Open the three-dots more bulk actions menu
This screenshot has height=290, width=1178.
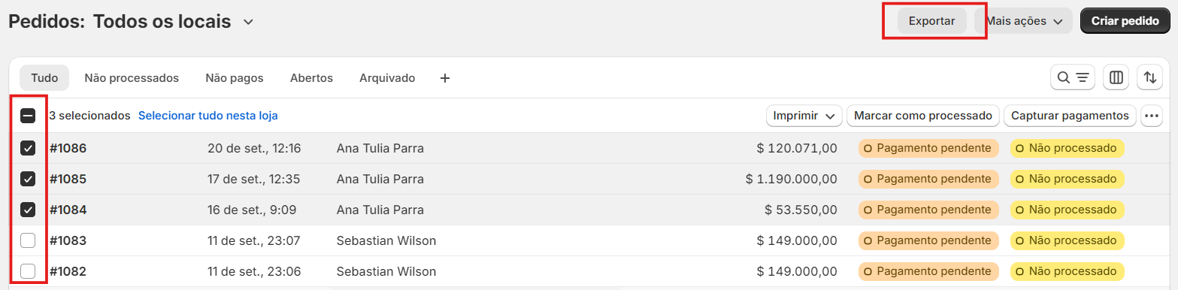[x=1152, y=116]
